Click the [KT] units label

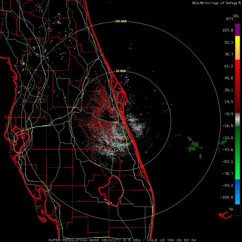pyautogui.click(x=229, y=19)
